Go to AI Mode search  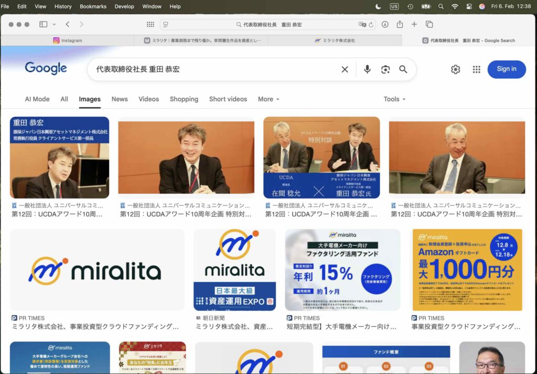point(37,99)
